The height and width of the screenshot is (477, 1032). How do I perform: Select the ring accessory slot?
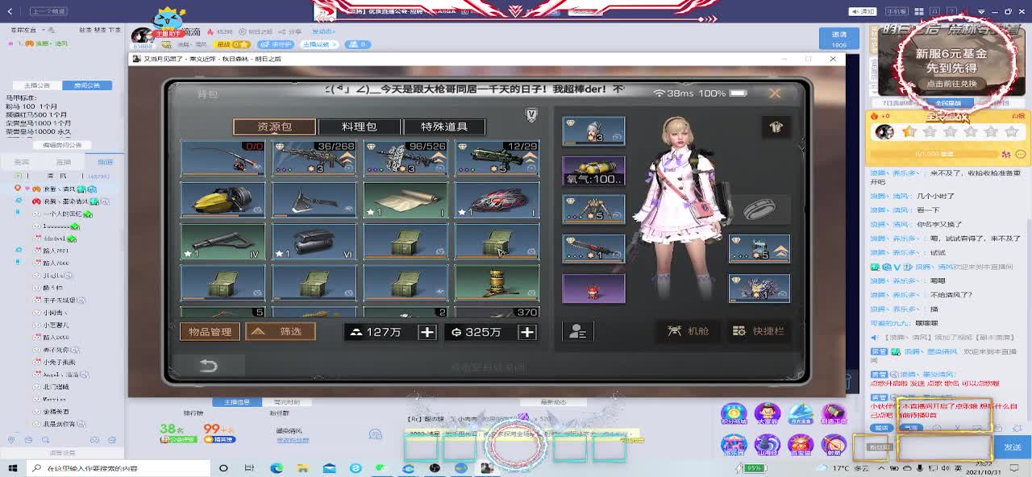pyautogui.click(x=759, y=209)
